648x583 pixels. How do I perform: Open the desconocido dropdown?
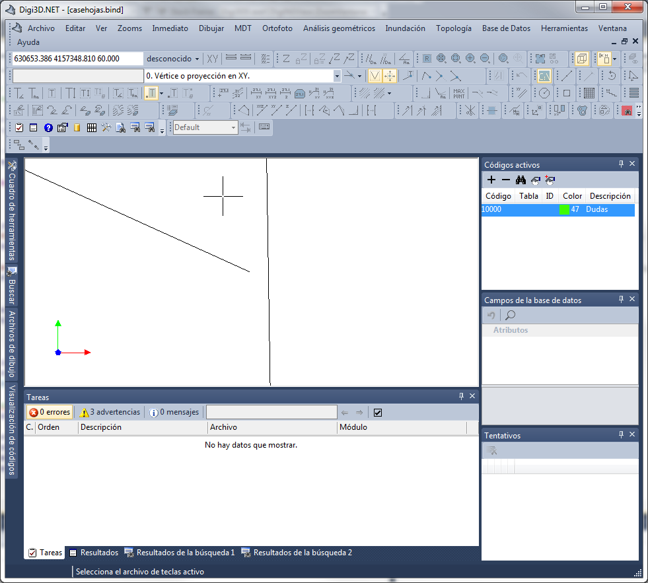(x=173, y=59)
